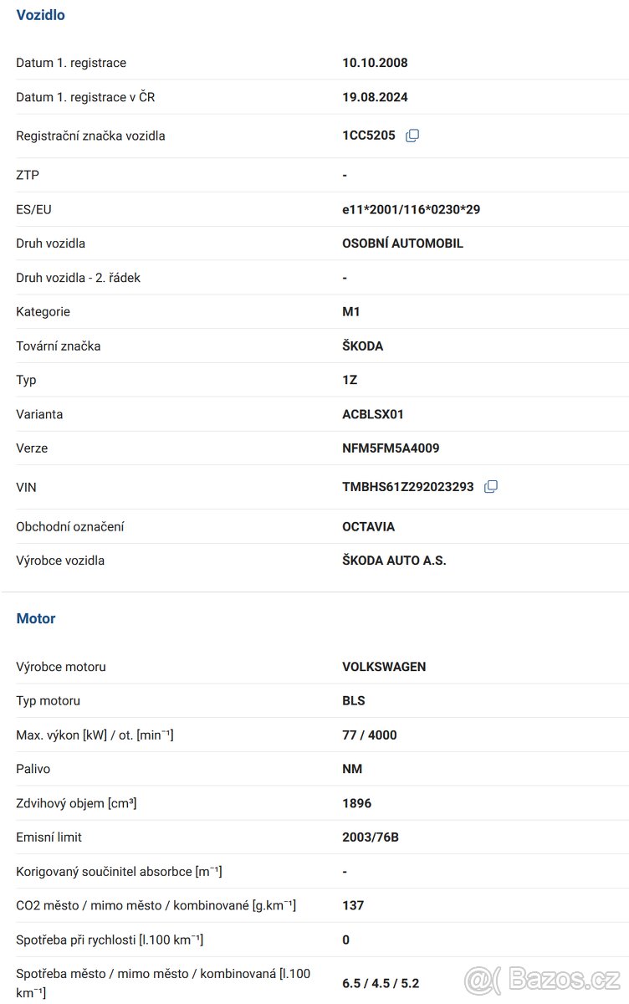Click the engine displacement value 1896
The width and height of the screenshot is (629, 1004).
pyautogui.click(x=356, y=803)
